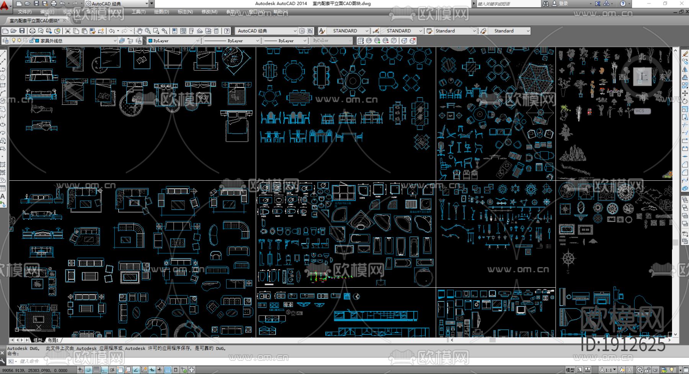Open the 文件(F) menu
Screen dimensions: 689x374
pos(25,12)
